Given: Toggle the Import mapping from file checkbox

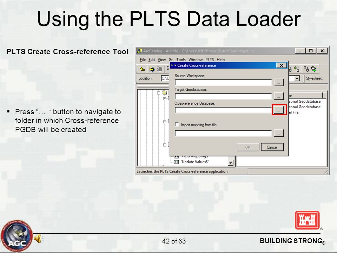Looking at the screenshot, I should (x=177, y=124).
